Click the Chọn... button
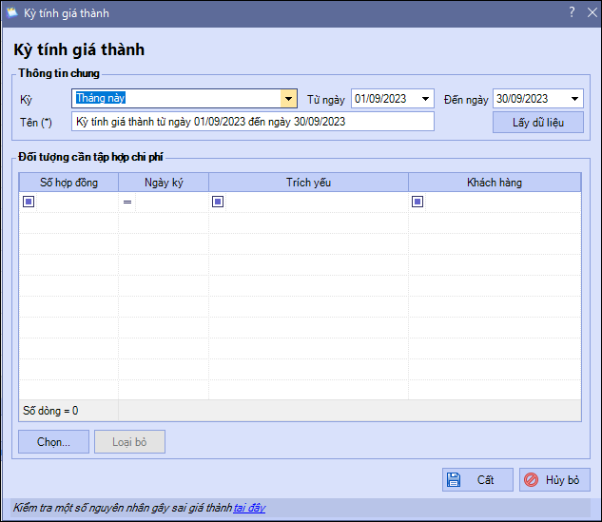 pos(53,441)
